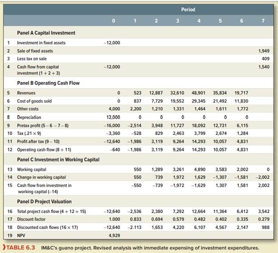Image resolution: width=278 pixels, height=253 pixels.
Task: Select the Less tax on sale value 409
Action: 266,59
